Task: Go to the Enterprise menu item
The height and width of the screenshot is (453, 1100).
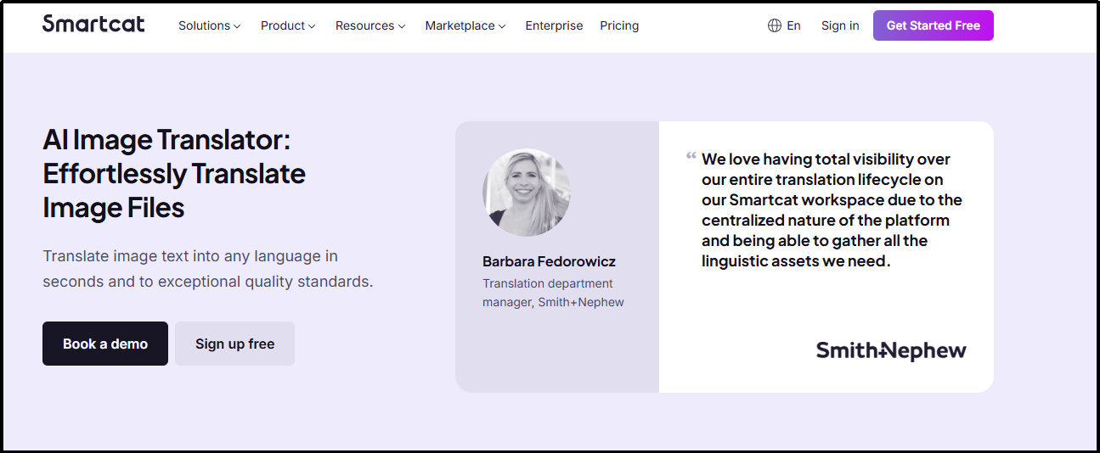Action: [x=554, y=25]
